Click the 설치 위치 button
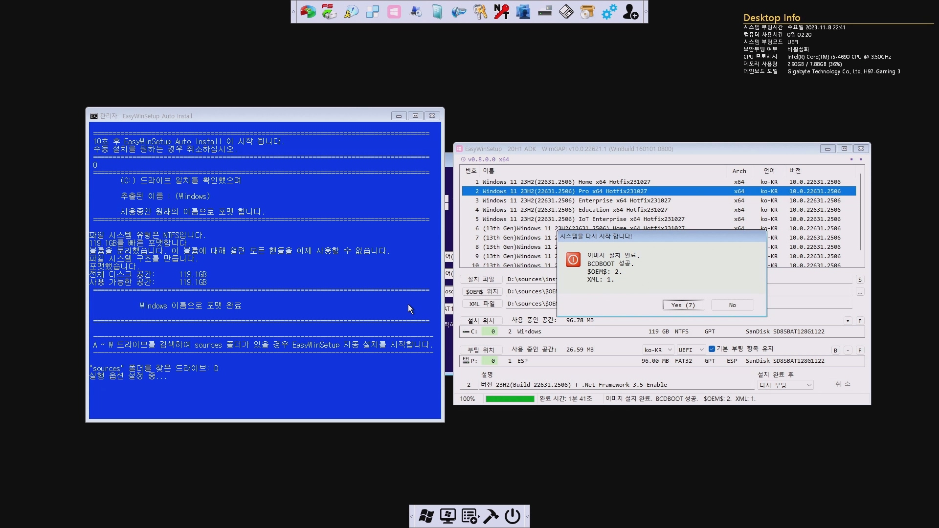The image size is (939, 528). 481,321
